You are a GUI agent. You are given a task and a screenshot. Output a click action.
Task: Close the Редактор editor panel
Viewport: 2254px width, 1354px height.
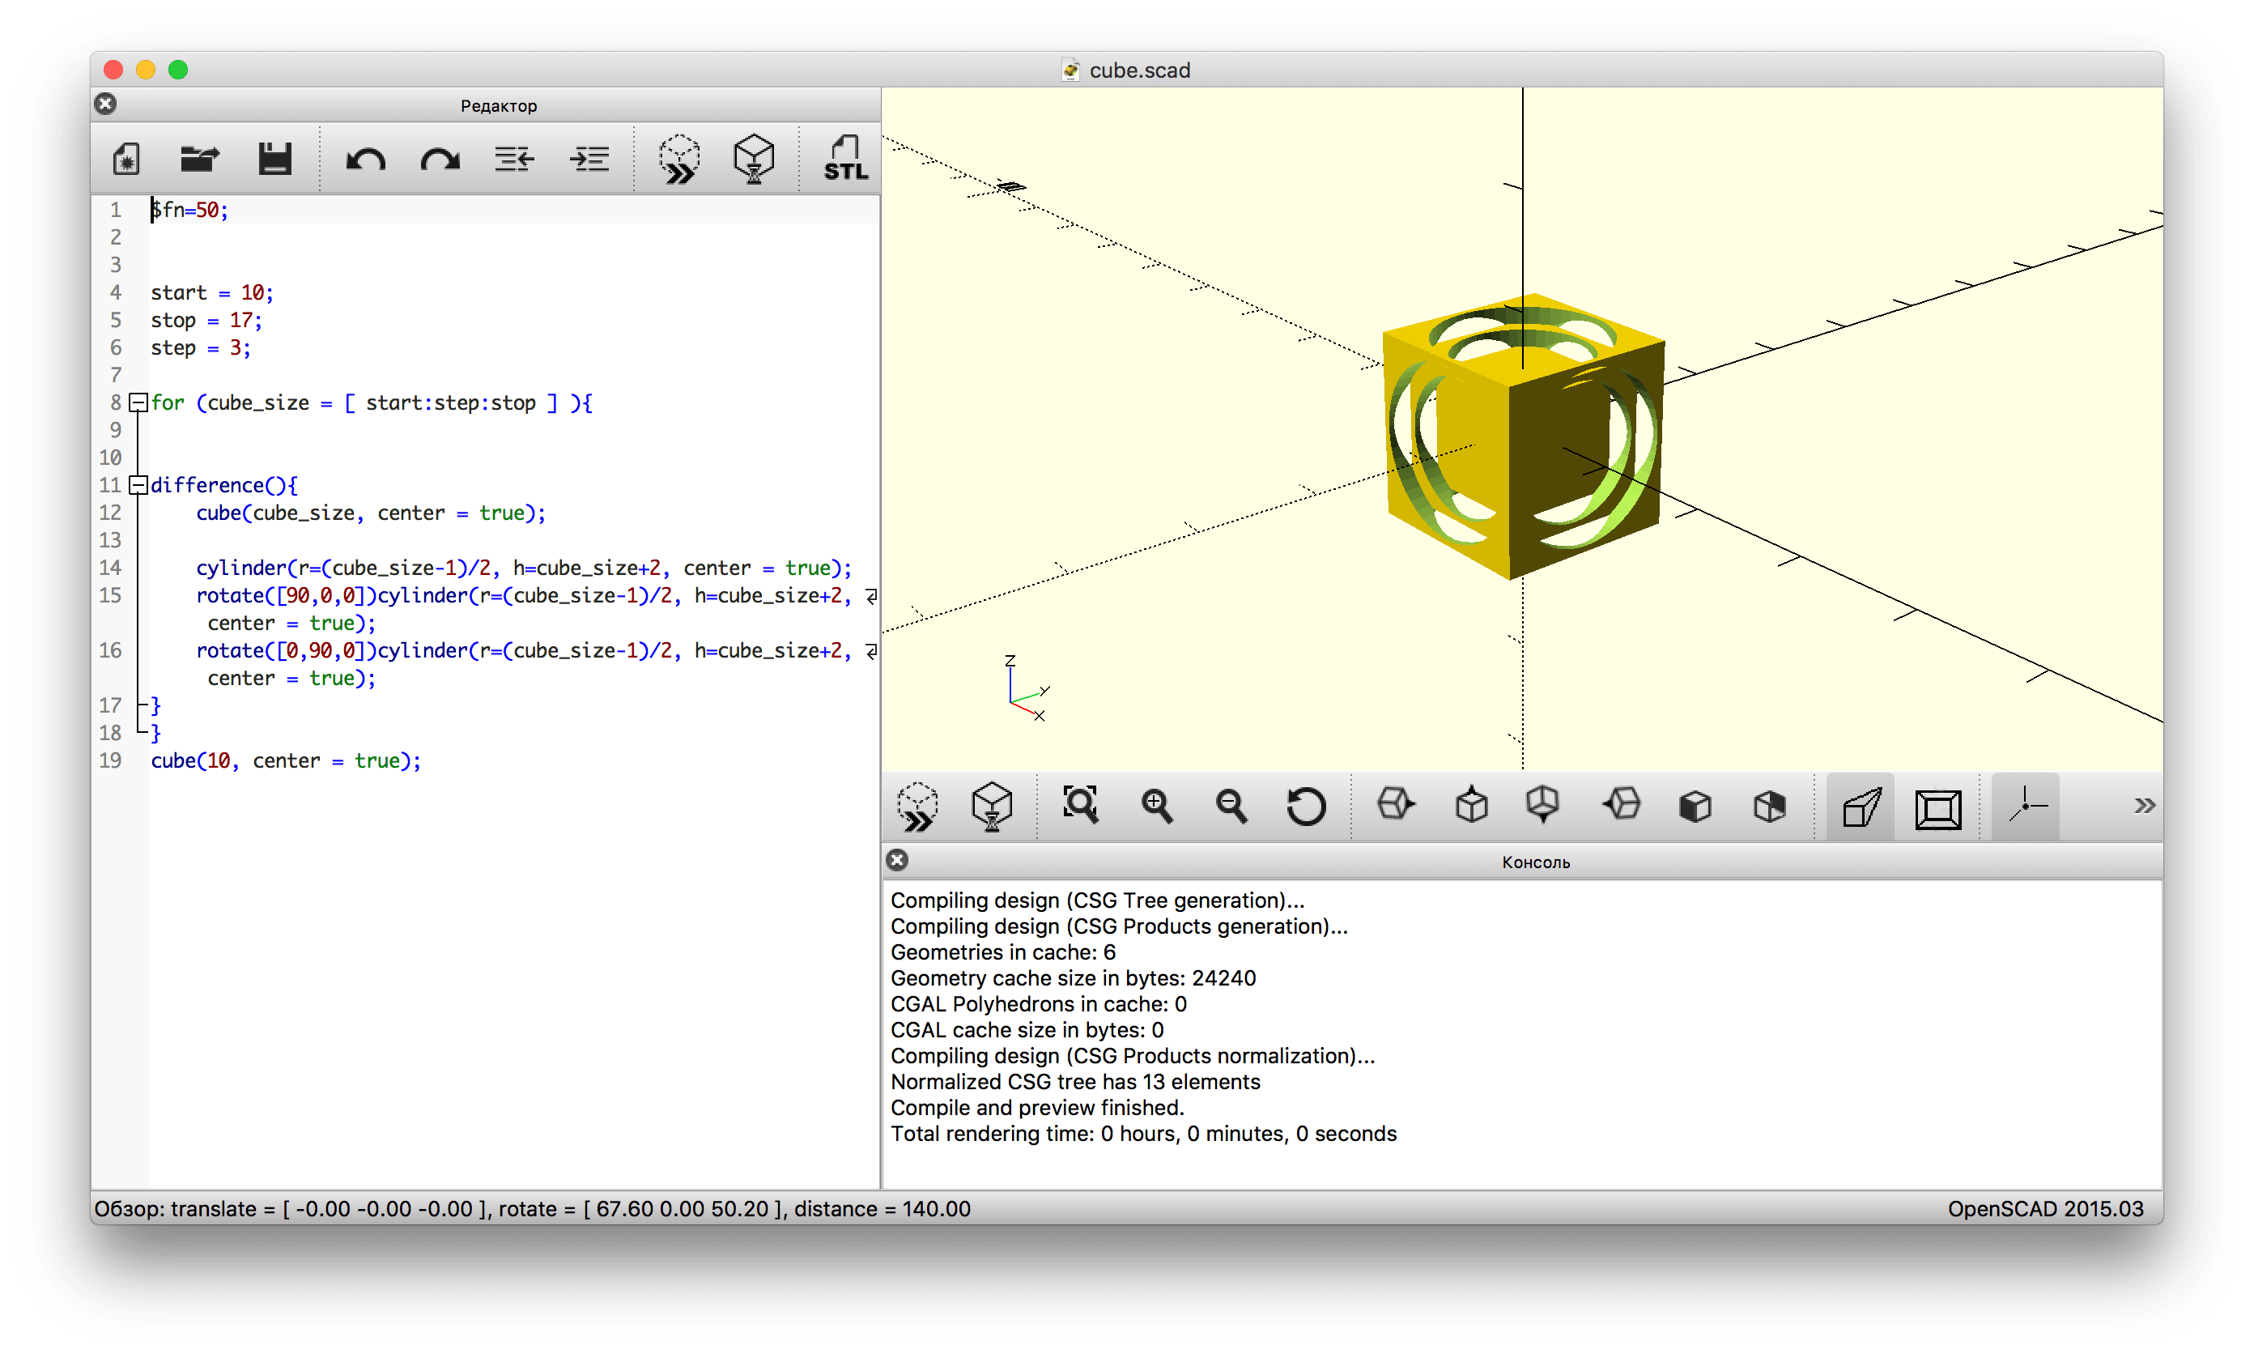click(106, 104)
